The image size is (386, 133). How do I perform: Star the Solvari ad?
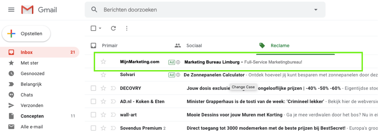coord(103,75)
